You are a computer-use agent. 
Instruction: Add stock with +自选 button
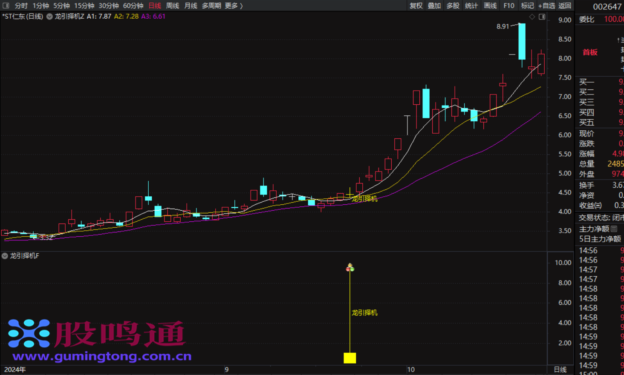coord(546,6)
